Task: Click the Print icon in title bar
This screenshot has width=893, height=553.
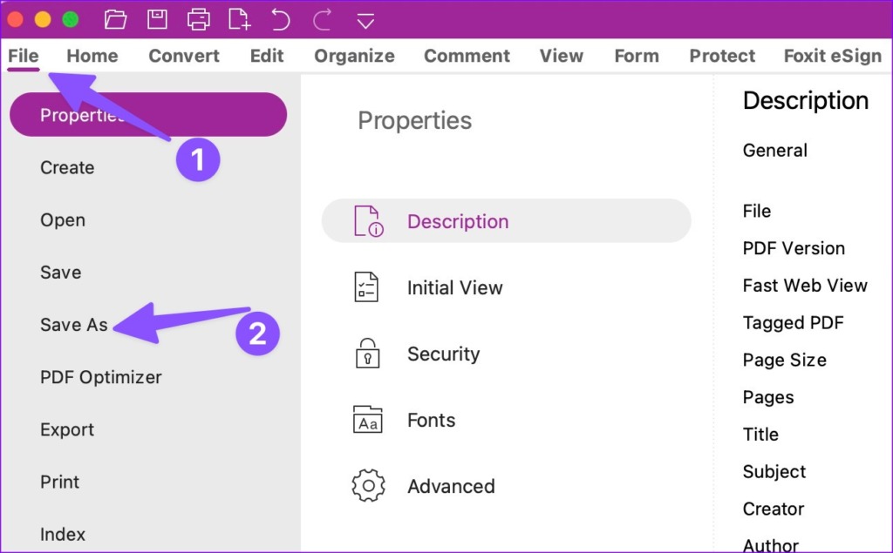Action: tap(199, 19)
